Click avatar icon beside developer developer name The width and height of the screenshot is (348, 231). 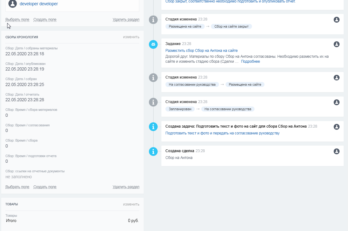click(13, 4)
